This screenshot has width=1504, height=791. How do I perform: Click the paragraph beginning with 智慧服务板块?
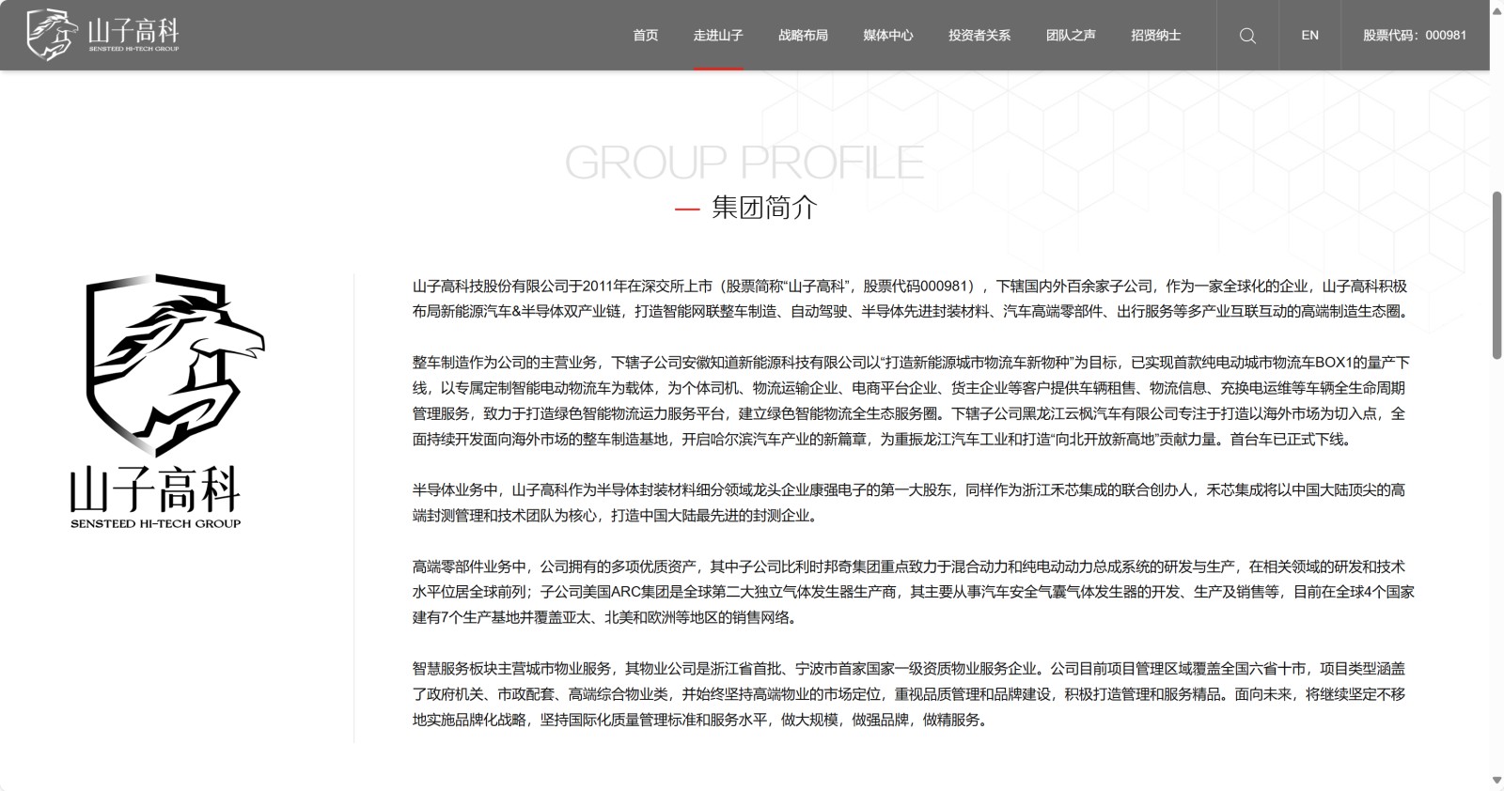point(910,694)
